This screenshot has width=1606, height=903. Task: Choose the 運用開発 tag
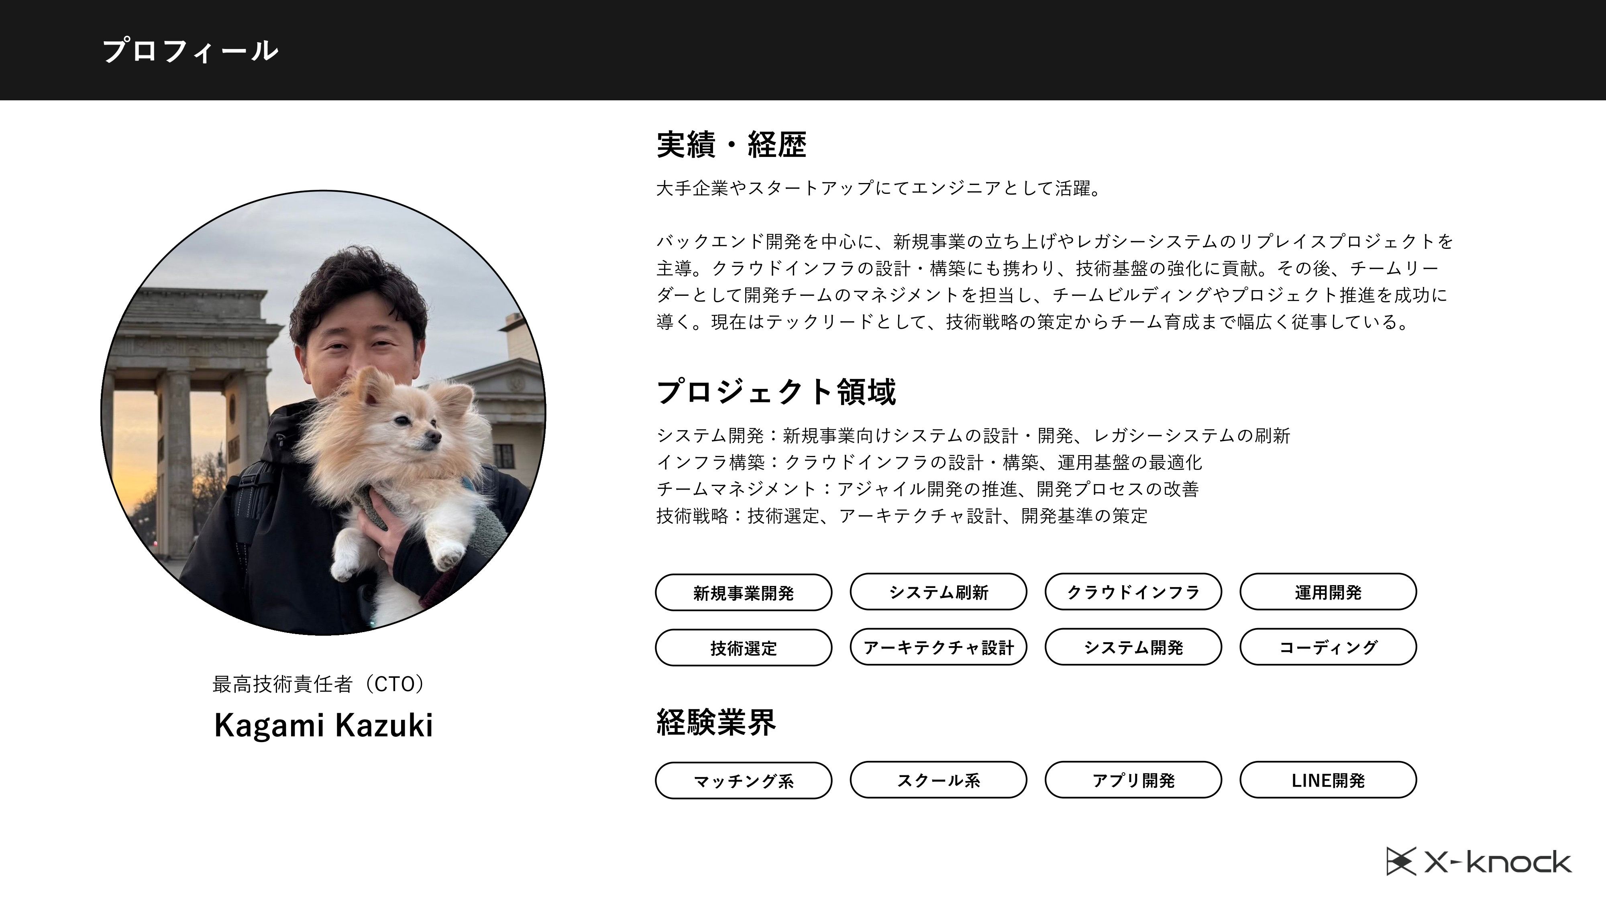coord(1328,592)
